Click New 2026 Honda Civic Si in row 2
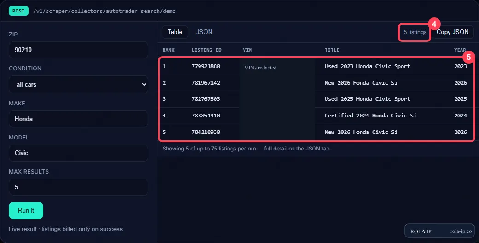The width and height of the screenshot is (479, 243). coord(361,83)
